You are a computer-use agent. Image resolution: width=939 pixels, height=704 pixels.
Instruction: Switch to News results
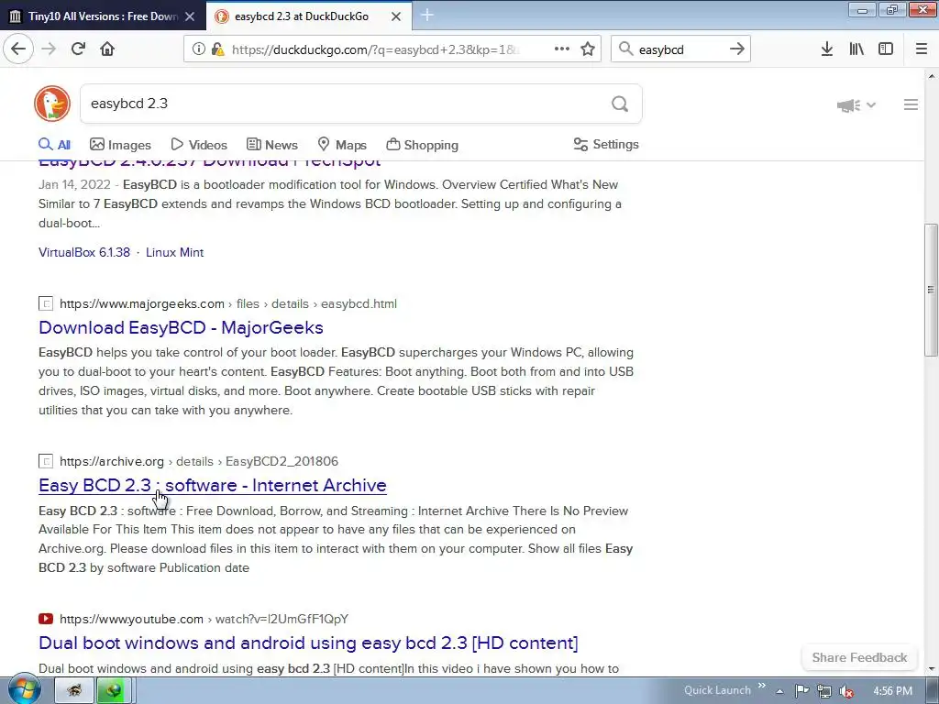(271, 144)
